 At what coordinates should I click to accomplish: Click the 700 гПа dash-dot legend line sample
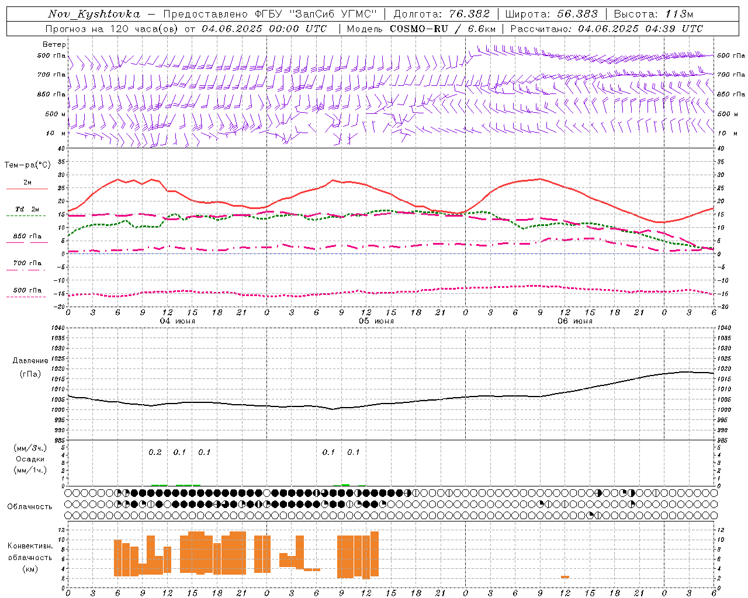pos(27,270)
